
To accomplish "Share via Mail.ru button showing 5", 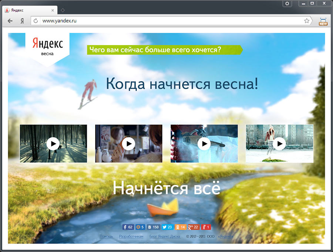I will coord(140,227).
